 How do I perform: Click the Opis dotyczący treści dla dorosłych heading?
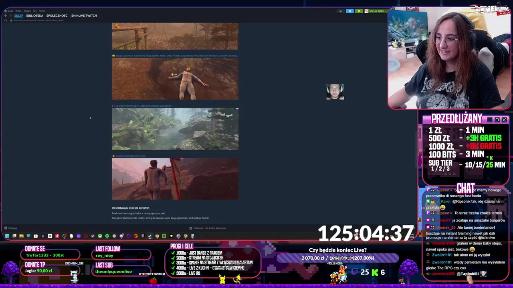130,208
